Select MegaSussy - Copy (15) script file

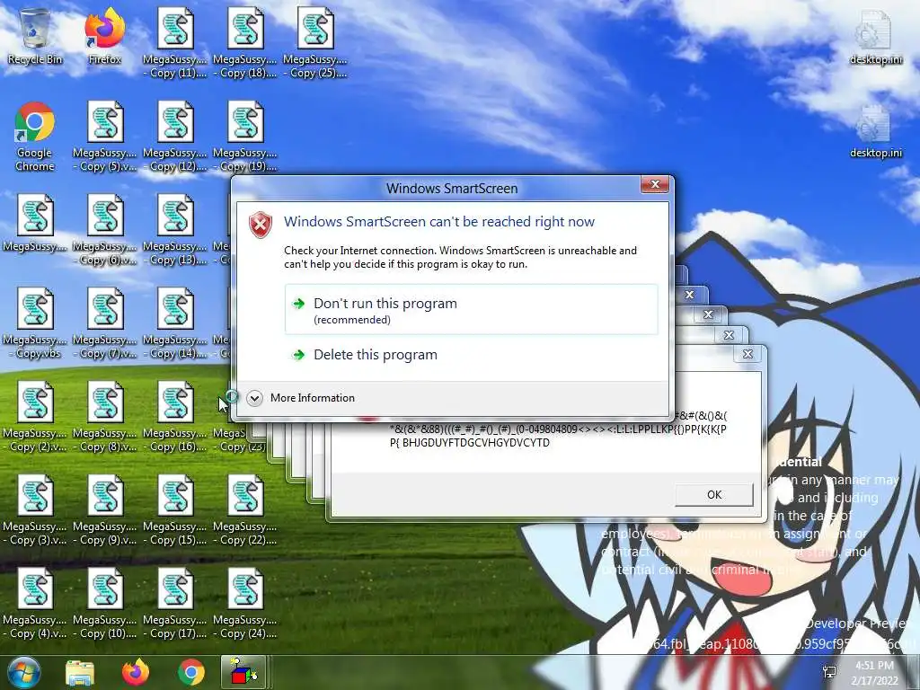point(175,509)
